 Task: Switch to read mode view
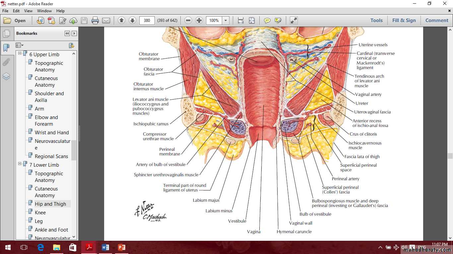(x=293, y=21)
